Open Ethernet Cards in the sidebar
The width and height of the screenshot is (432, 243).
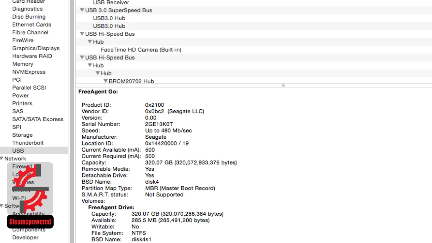[x=32, y=25]
